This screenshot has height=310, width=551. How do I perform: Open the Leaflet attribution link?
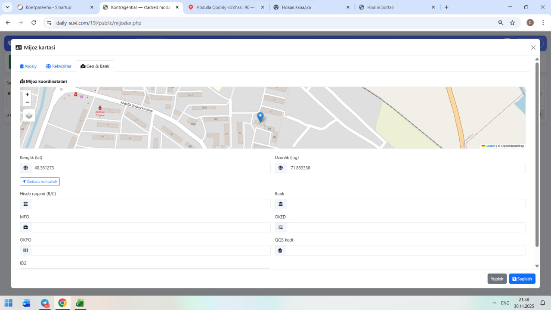[x=489, y=146]
